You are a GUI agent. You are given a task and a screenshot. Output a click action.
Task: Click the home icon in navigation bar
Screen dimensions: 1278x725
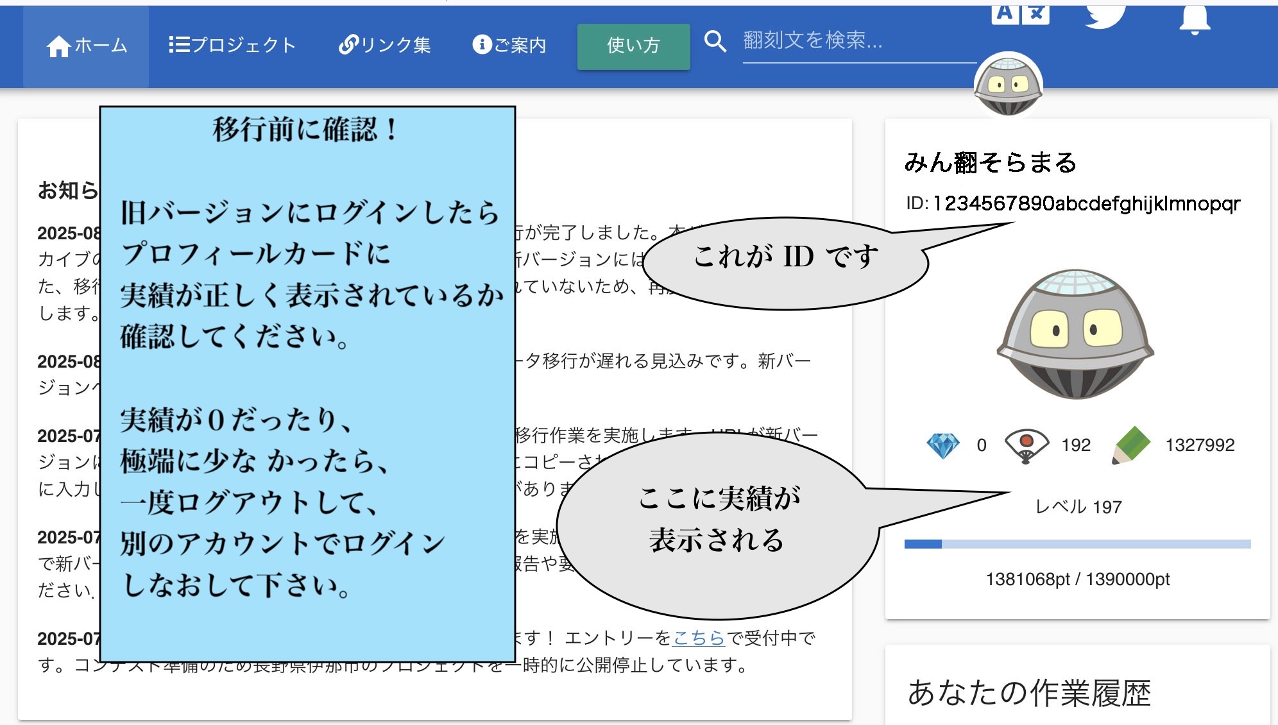click(x=58, y=46)
